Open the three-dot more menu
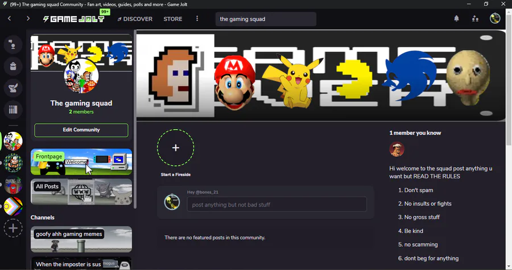The height and width of the screenshot is (270, 512). pos(197,19)
